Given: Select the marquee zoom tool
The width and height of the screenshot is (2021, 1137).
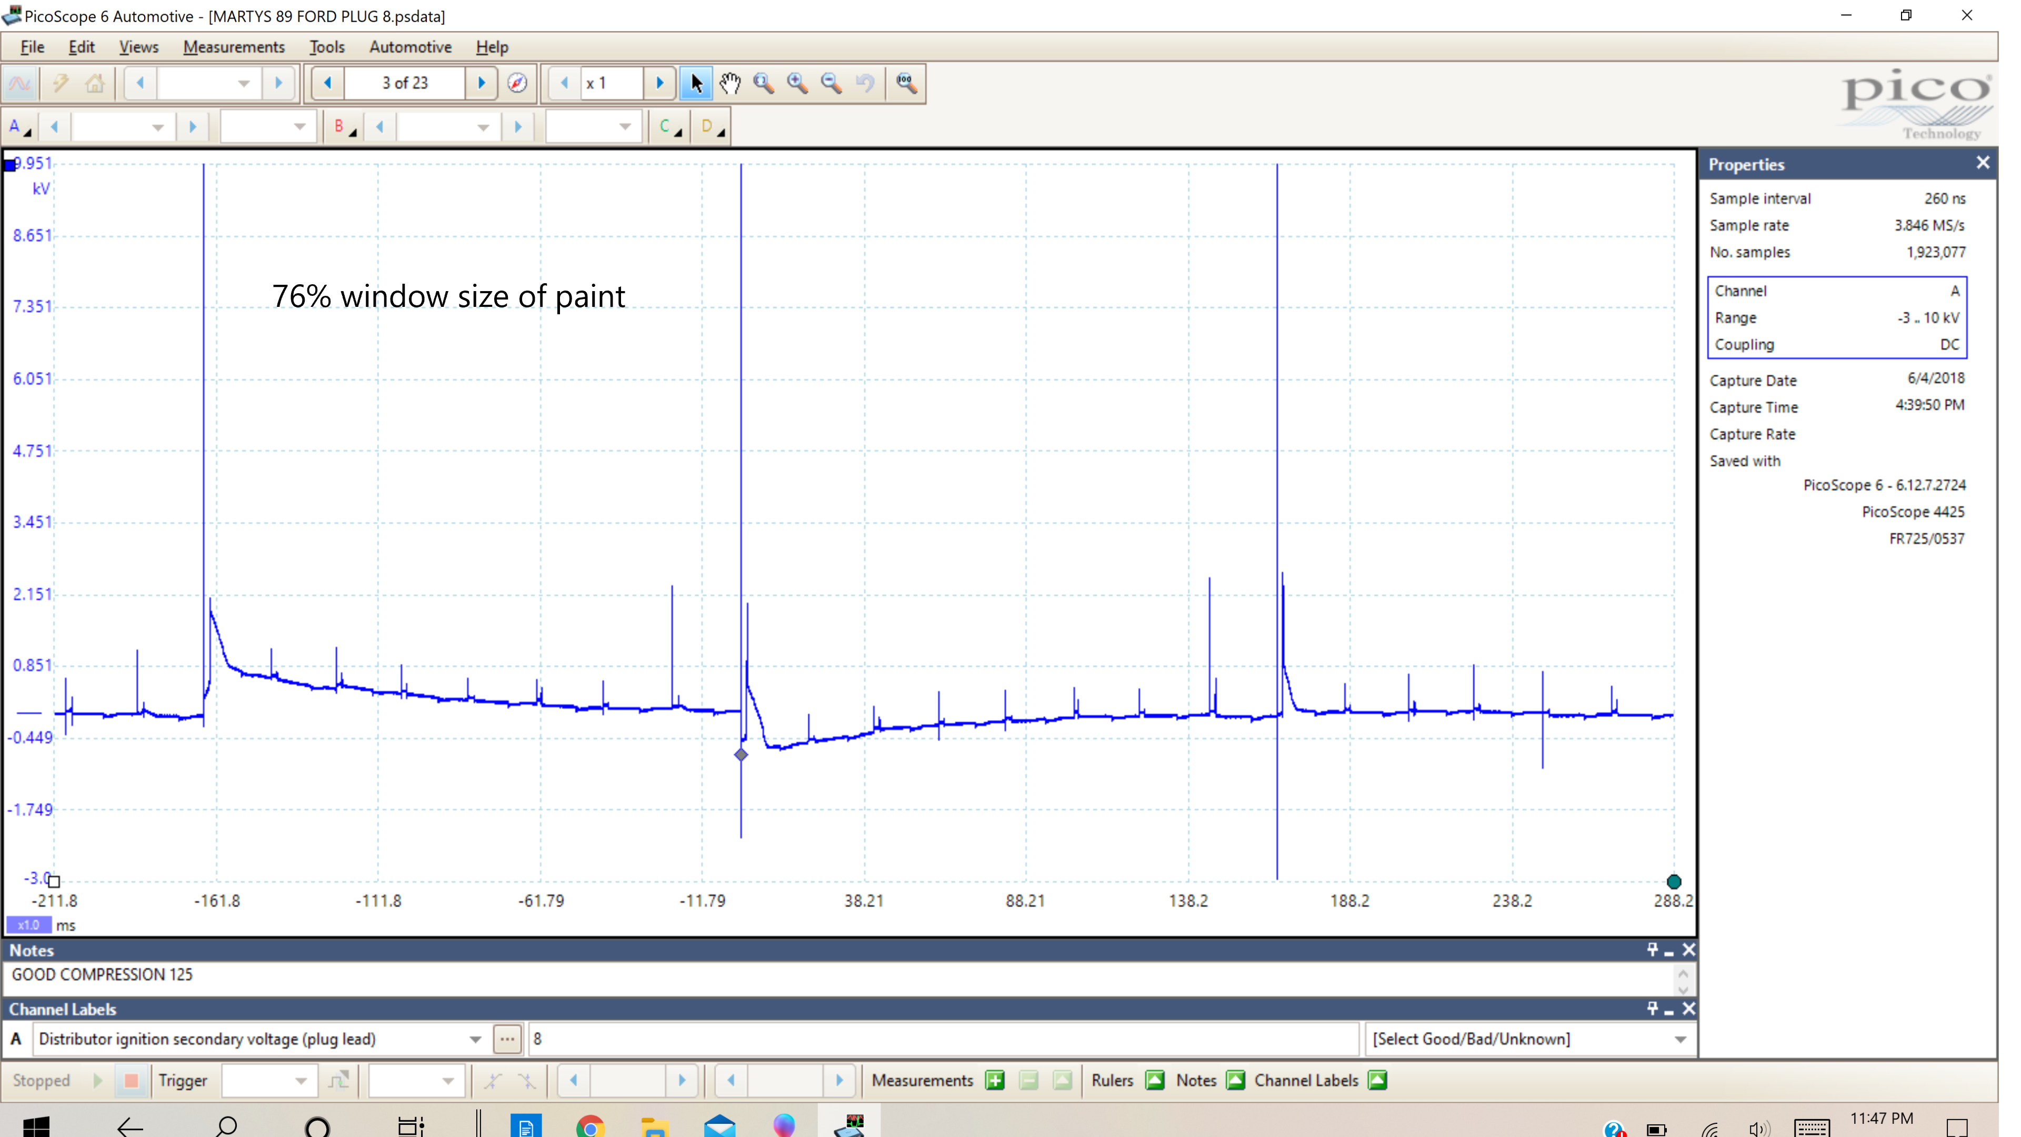Looking at the screenshot, I should click(x=763, y=83).
